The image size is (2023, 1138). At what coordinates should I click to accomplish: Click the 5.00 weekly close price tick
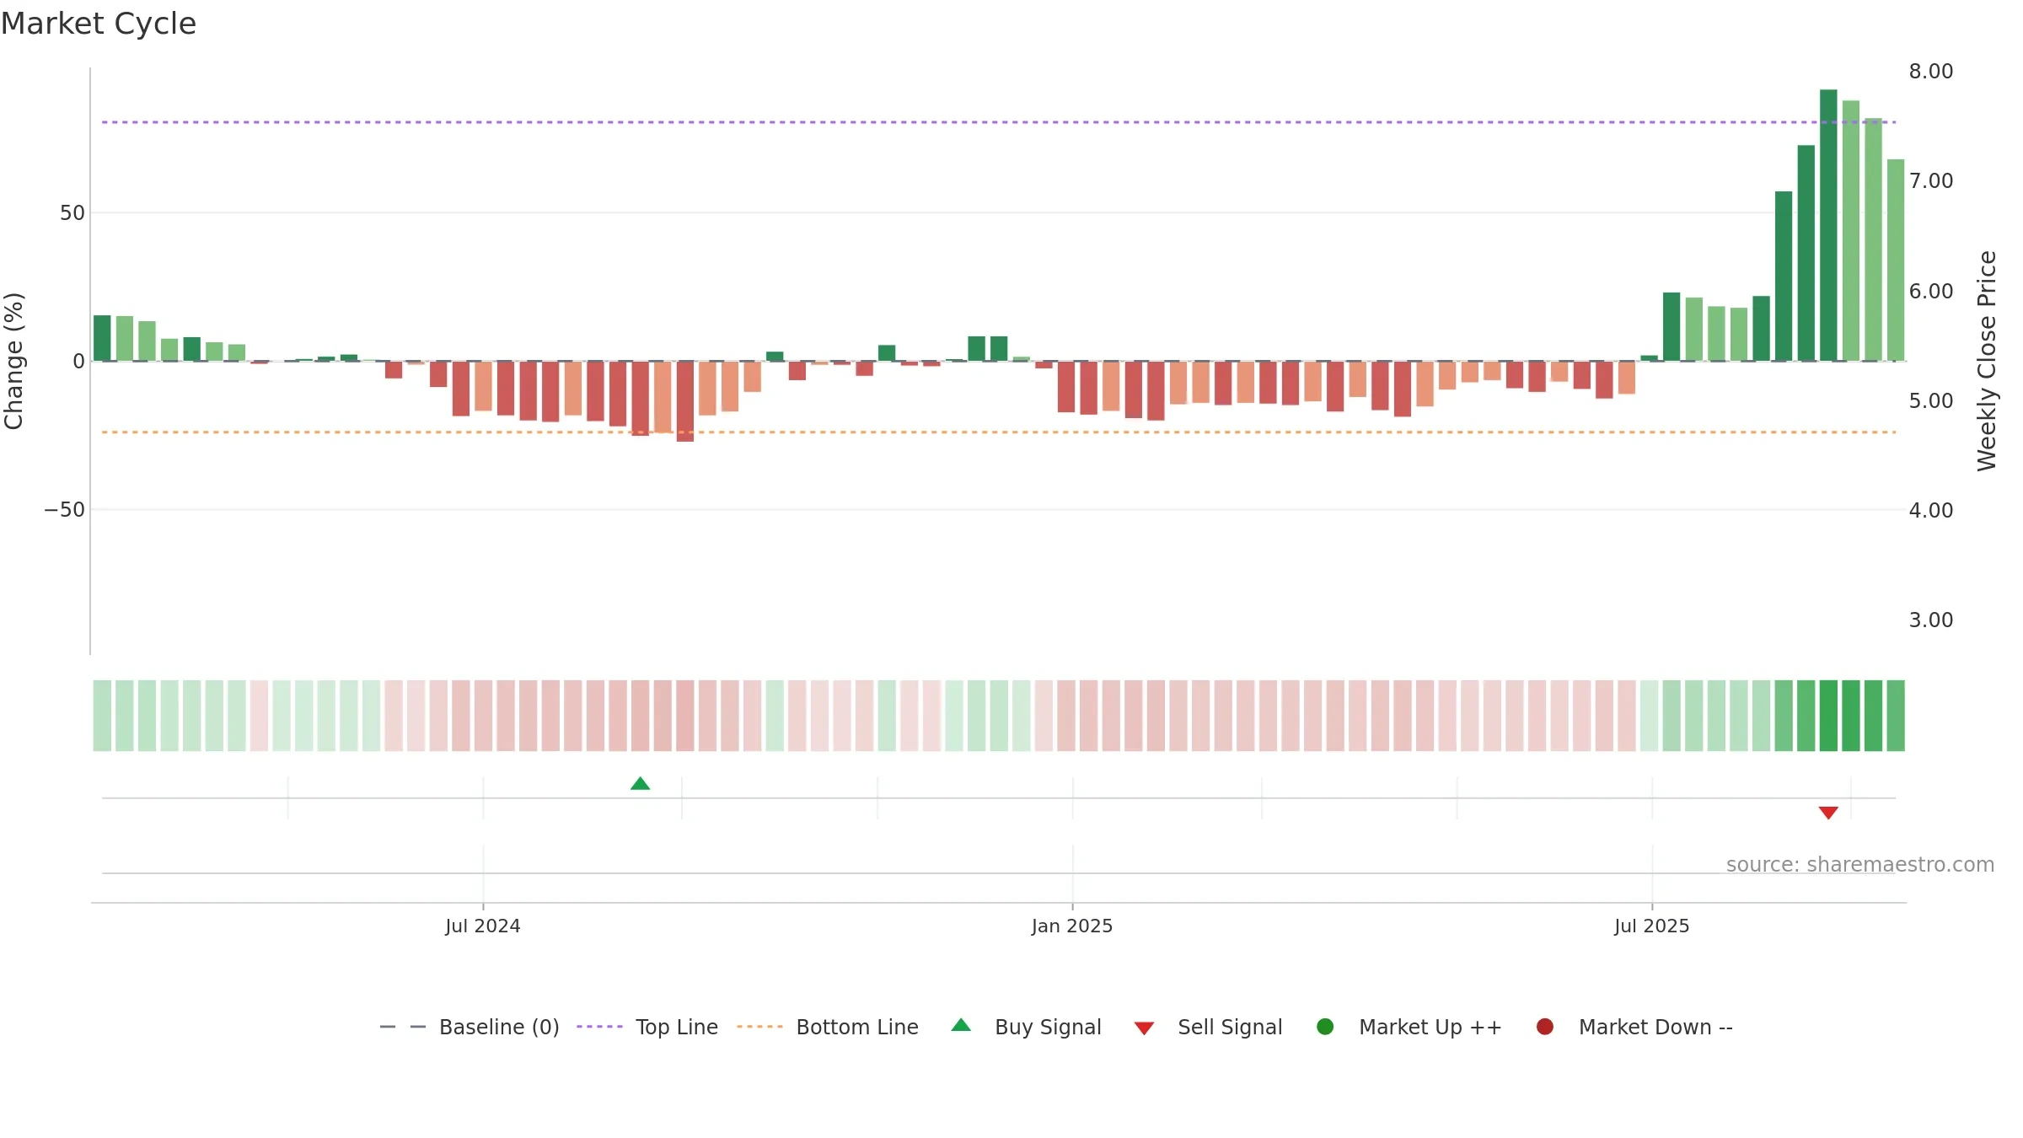[x=1931, y=401]
